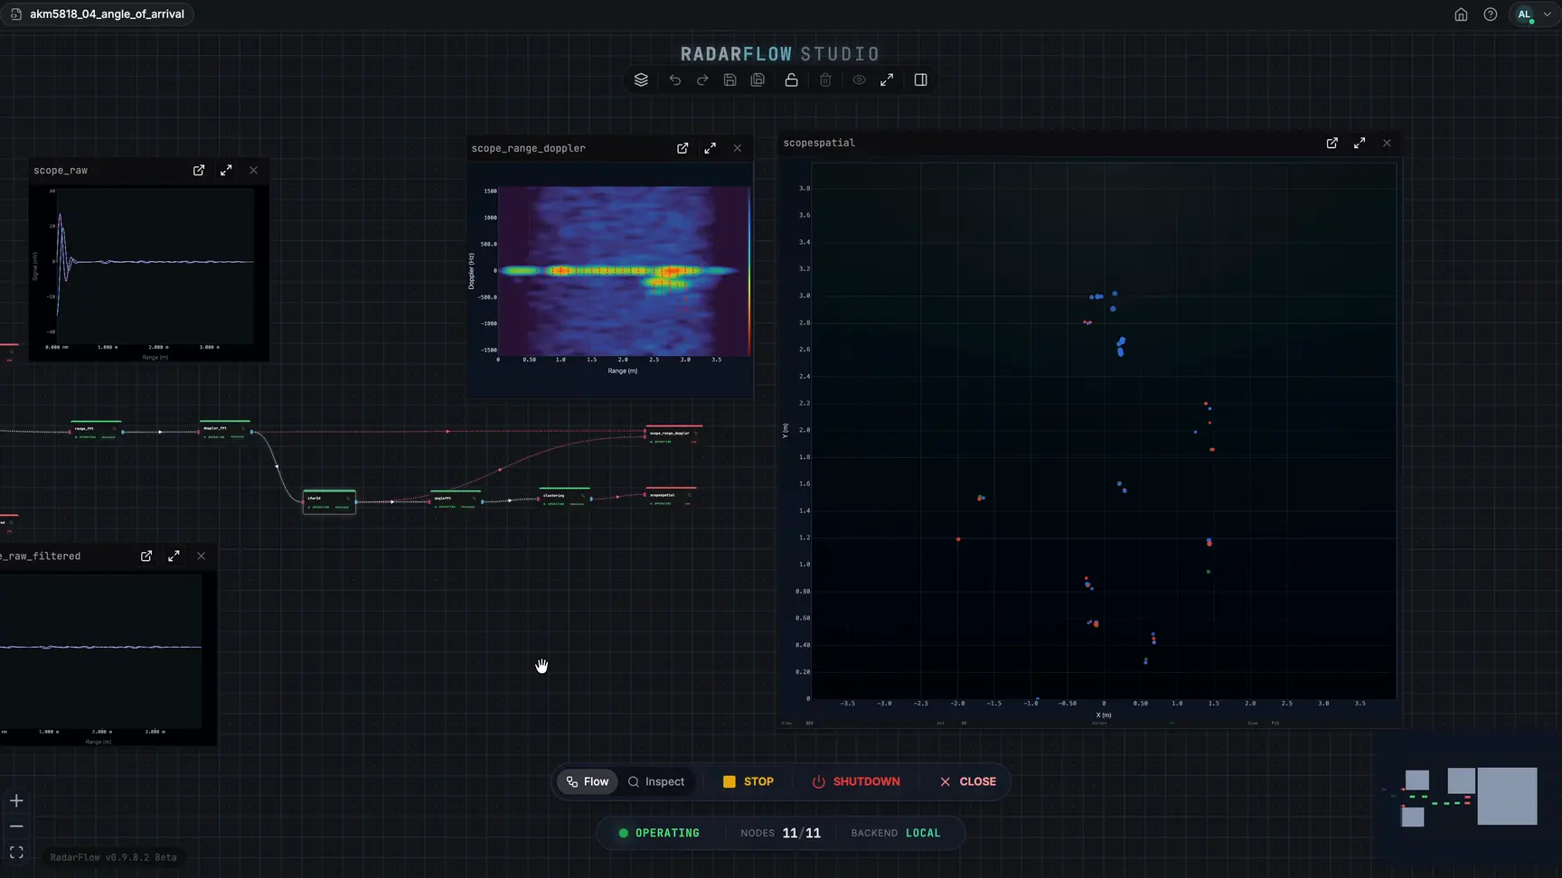Image resolution: width=1562 pixels, height=878 pixels.
Task: Select the clustering node
Action: (x=565, y=498)
